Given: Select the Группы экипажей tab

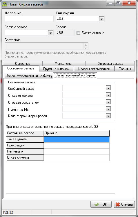Looking at the screenshot, I should tap(57, 69).
